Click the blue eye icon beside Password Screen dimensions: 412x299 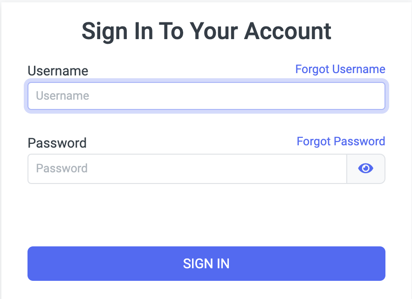tap(366, 169)
